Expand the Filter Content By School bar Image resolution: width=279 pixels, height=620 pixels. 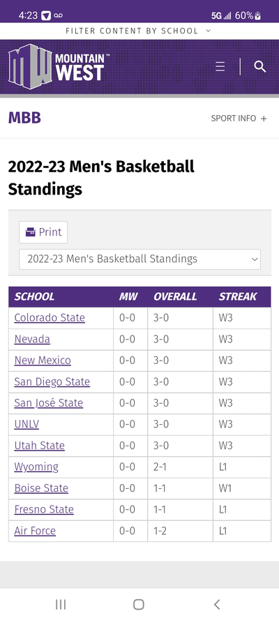[x=139, y=31]
